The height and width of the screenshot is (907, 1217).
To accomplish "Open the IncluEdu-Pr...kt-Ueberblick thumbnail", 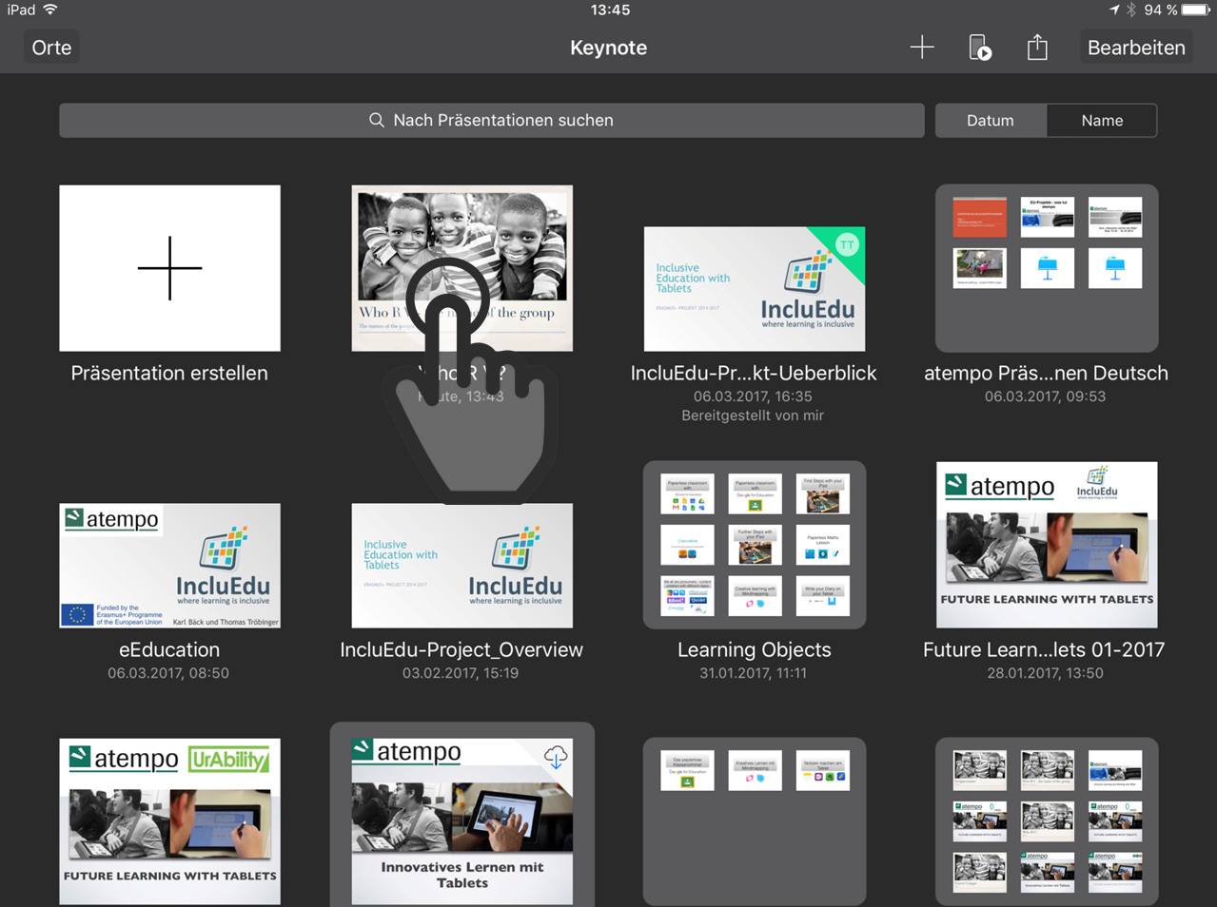I will pos(755,289).
